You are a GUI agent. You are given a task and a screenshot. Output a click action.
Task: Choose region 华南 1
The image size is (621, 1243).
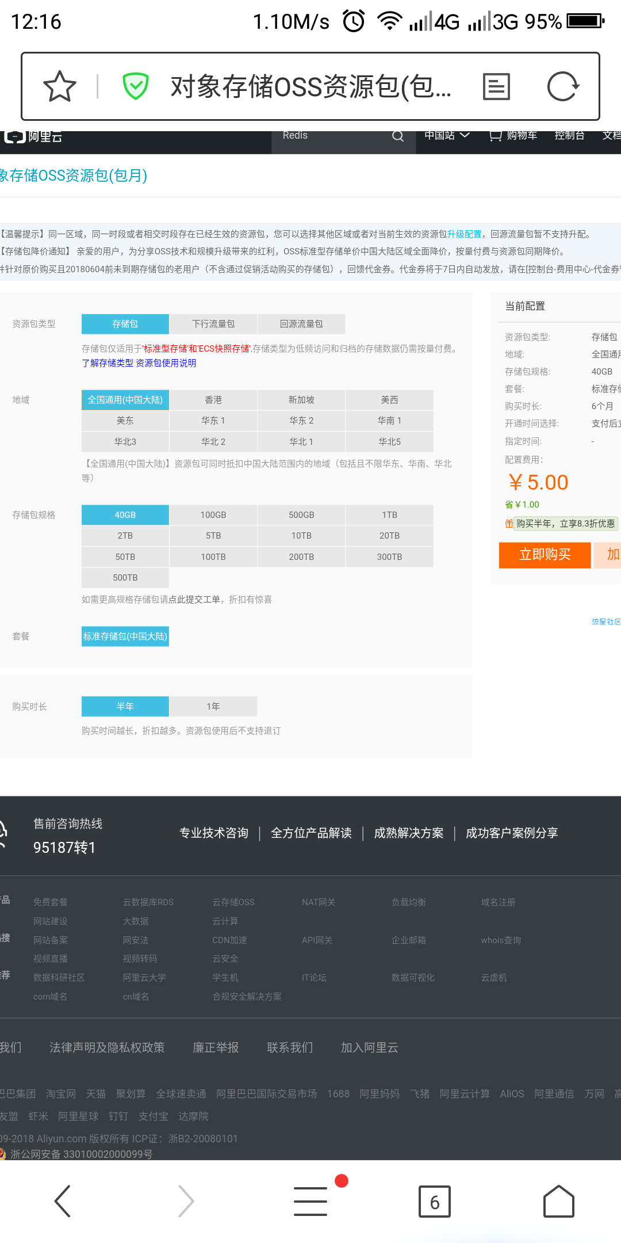389,421
